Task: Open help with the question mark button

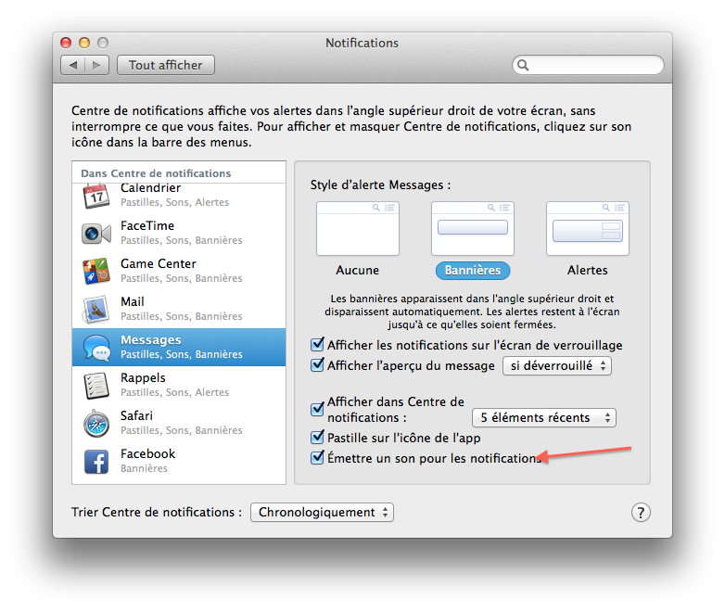Action: pyautogui.click(x=641, y=513)
